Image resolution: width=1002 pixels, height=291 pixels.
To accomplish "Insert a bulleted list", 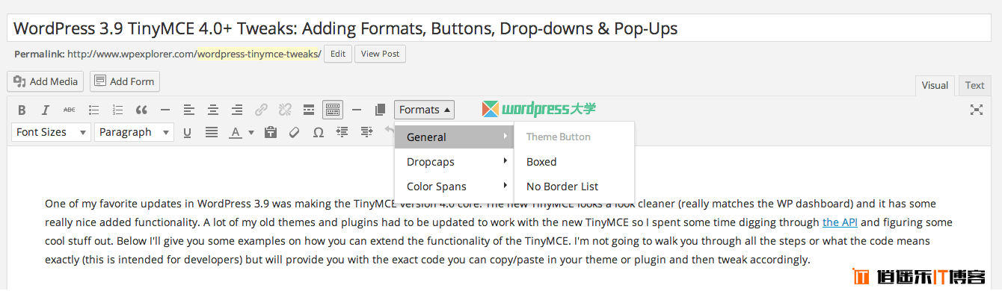I will tap(93, 110).
